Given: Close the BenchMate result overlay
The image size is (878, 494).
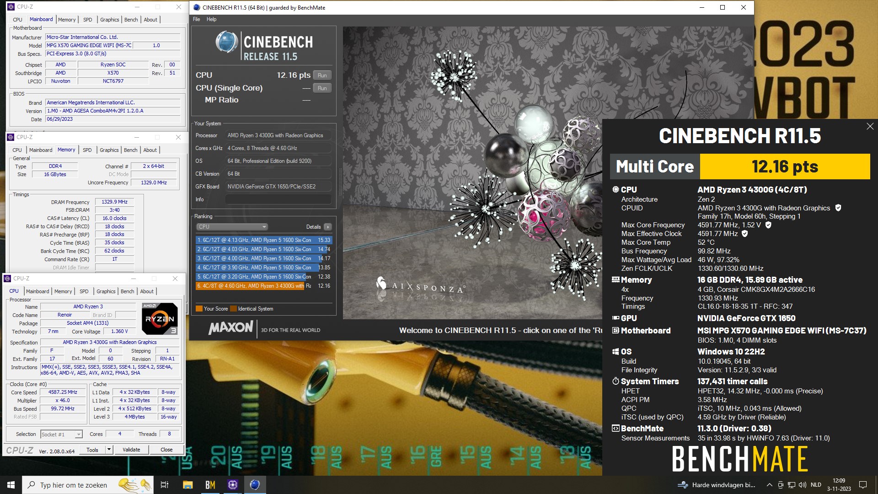Looking at the screenshot, I should coord(870,126).
